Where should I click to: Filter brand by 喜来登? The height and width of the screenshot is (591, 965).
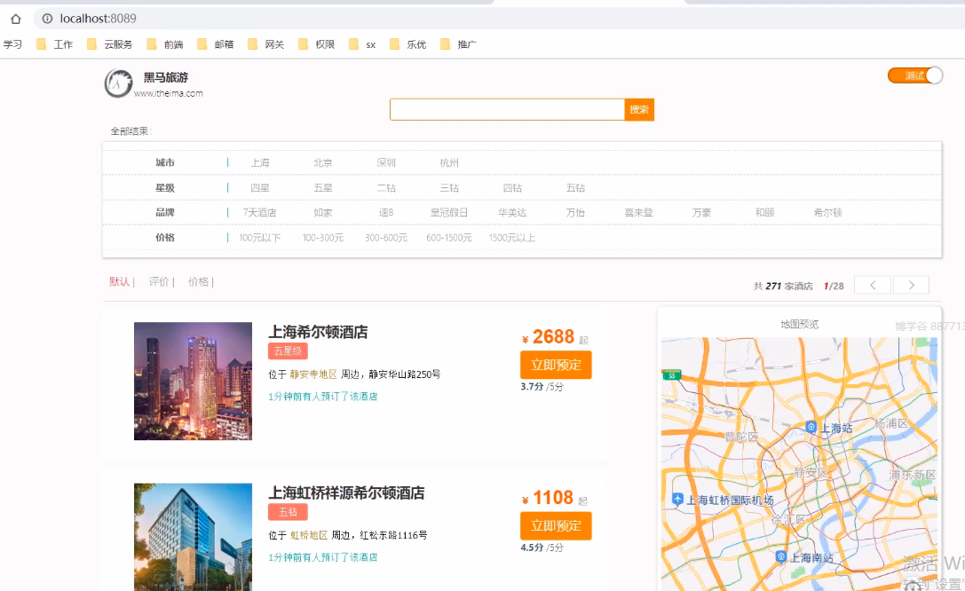[638, 213]
